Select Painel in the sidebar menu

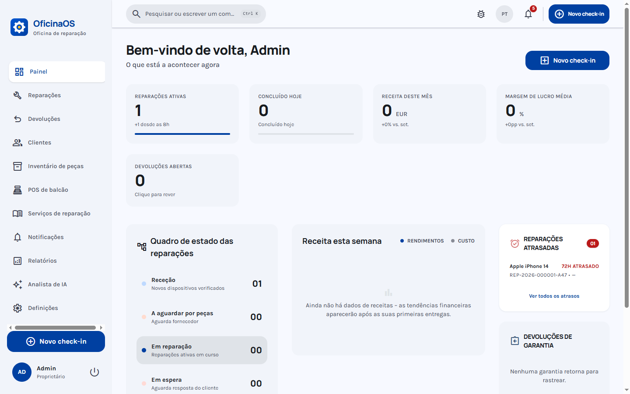(57, 72)
